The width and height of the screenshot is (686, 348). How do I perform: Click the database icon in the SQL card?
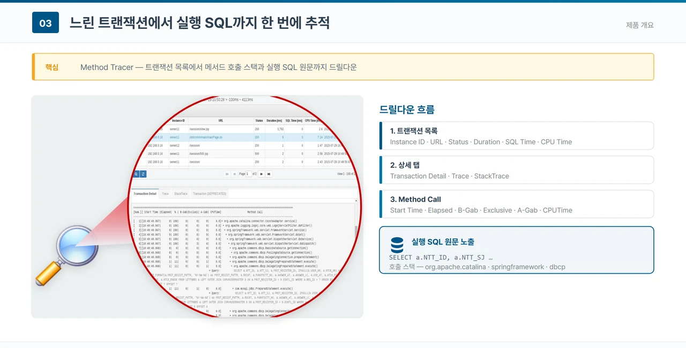[x=397, y=245]
